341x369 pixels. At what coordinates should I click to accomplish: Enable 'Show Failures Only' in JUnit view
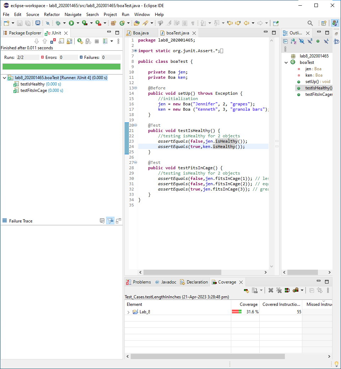tap(53, 41)
